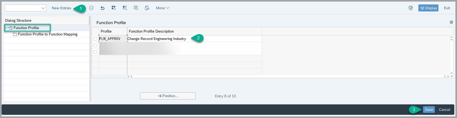Open Function Profile to Function Mapping
Screen dimensions: 457x118
point(48,34)
